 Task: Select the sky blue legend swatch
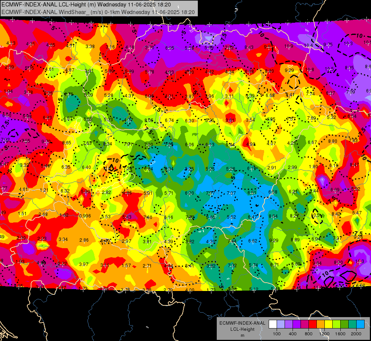pyautogui.click(x=360, y=324)
